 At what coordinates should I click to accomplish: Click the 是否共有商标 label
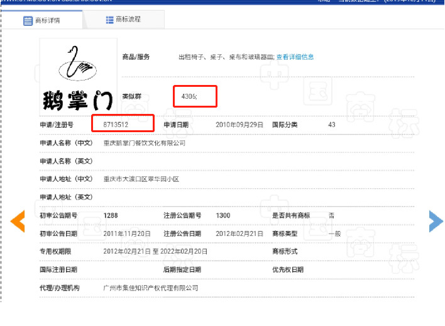coord(291,215)
